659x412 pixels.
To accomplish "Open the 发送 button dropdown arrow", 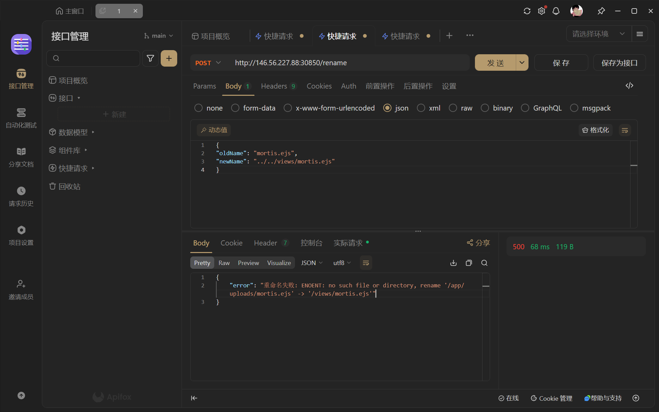I will pyautogui.click(x=522, y=63).
